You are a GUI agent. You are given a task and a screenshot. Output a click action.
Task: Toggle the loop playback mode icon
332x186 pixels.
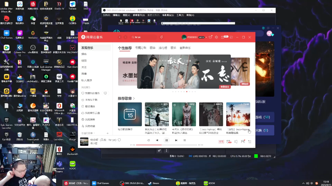(x=149, y=140)
